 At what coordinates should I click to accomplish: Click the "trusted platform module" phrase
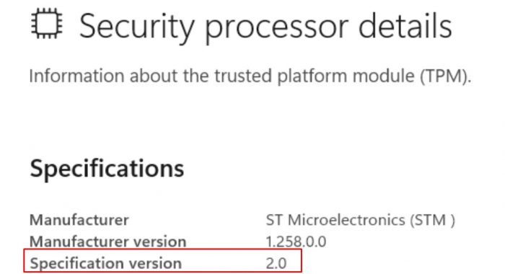point(315,76)
